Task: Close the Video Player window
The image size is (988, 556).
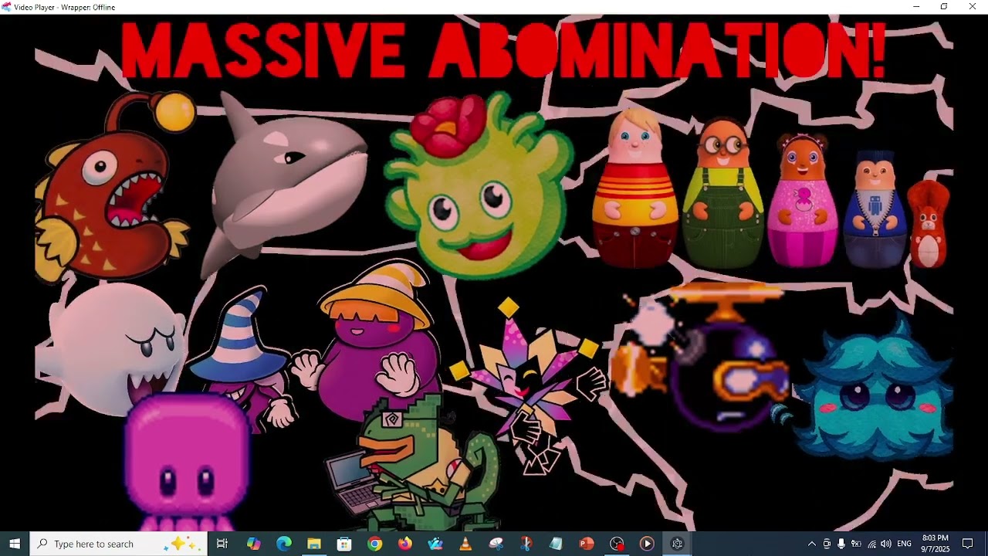Action: [973, 7]
